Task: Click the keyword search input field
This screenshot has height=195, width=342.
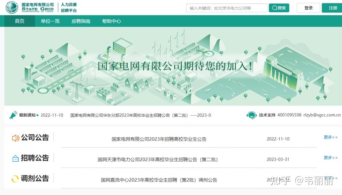Action: pyautogui.click(x=227, y=8)
